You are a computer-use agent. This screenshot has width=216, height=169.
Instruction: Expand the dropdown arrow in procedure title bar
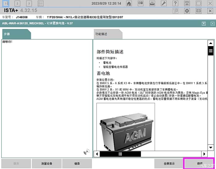204,24
